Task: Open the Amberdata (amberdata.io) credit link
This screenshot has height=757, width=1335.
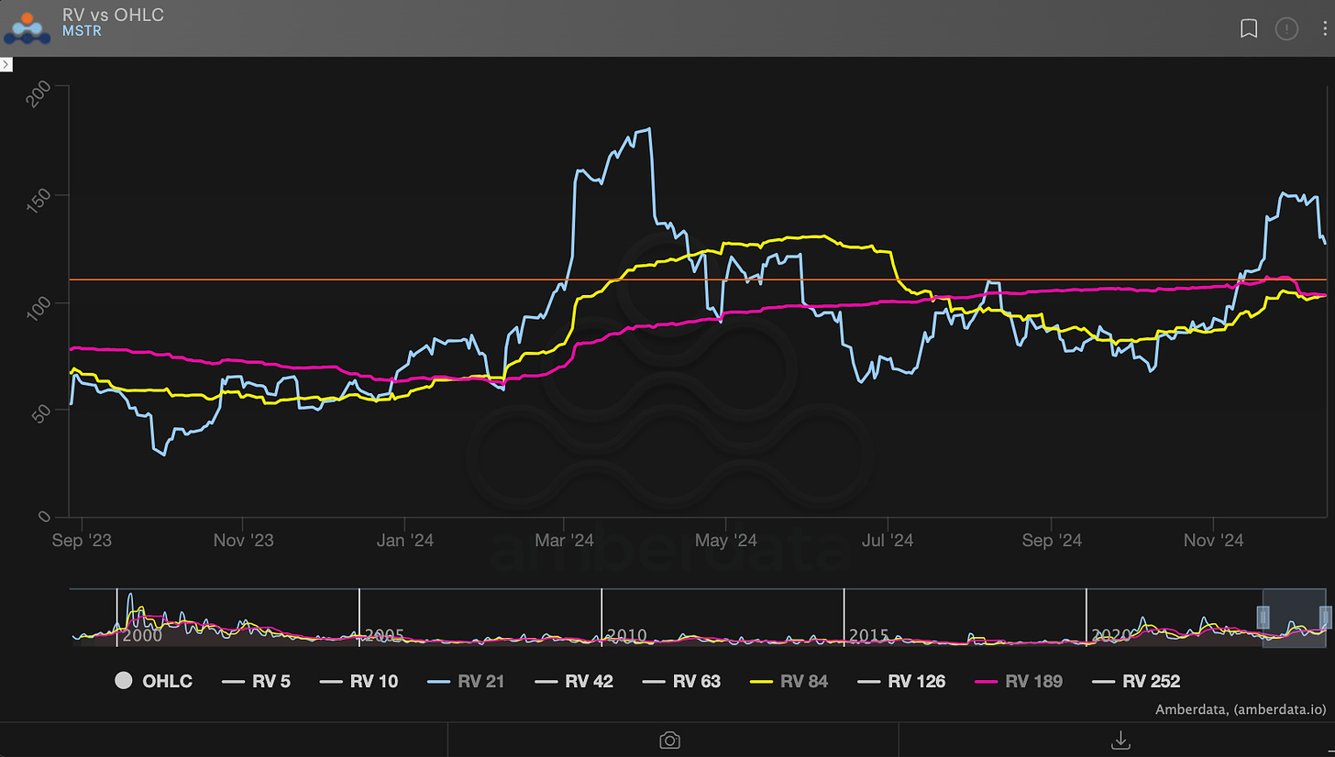Action: [1241, 709]
